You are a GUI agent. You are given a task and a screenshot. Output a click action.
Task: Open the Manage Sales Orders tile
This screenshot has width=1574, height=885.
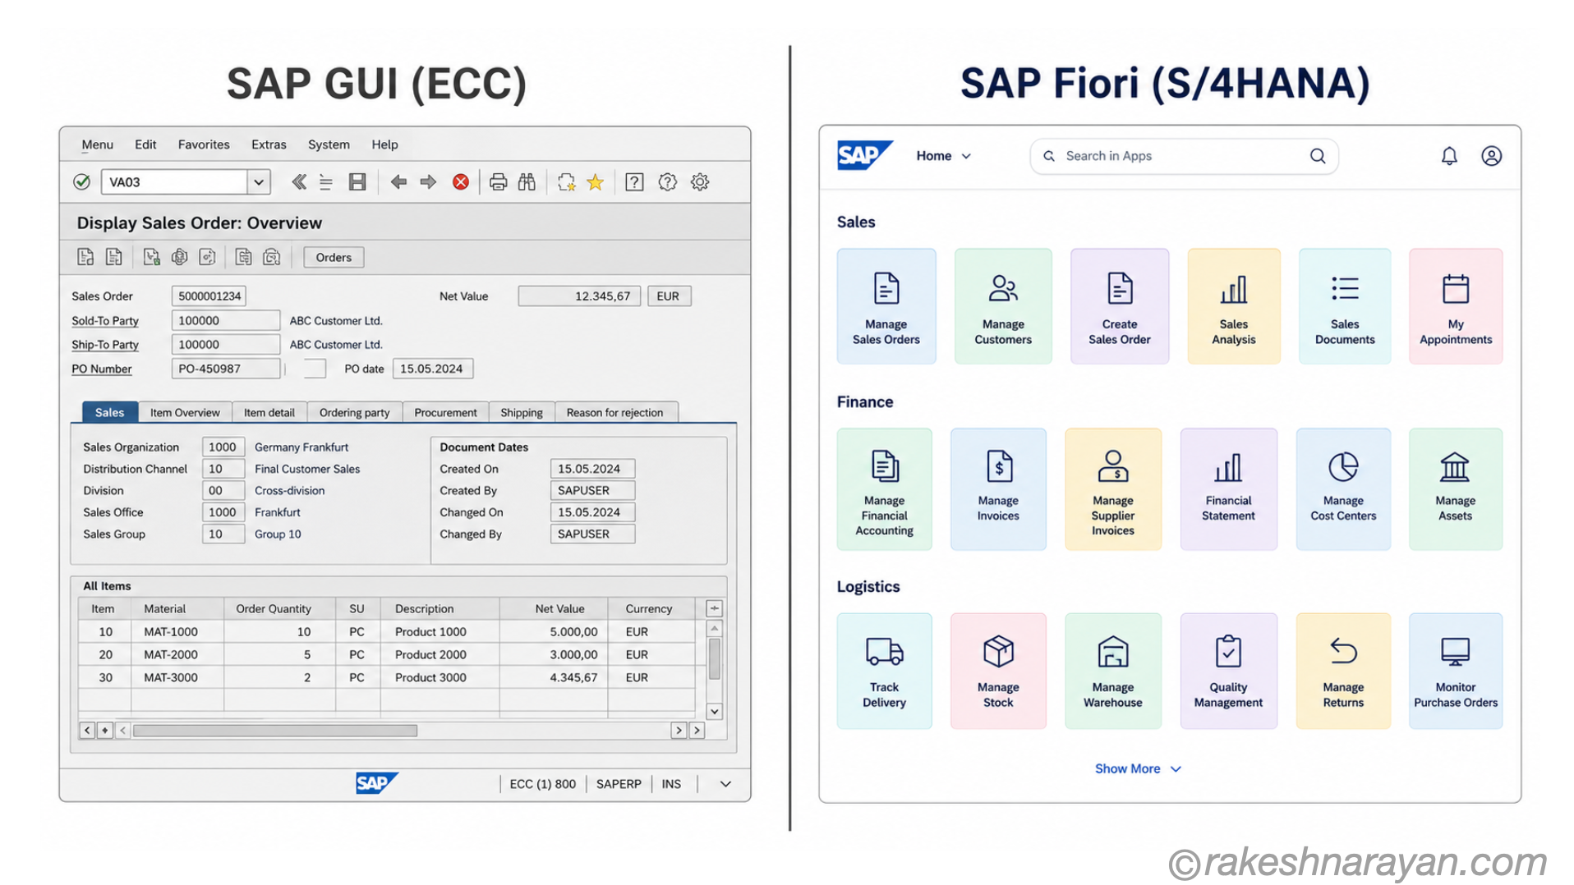[x=886, y=306]
